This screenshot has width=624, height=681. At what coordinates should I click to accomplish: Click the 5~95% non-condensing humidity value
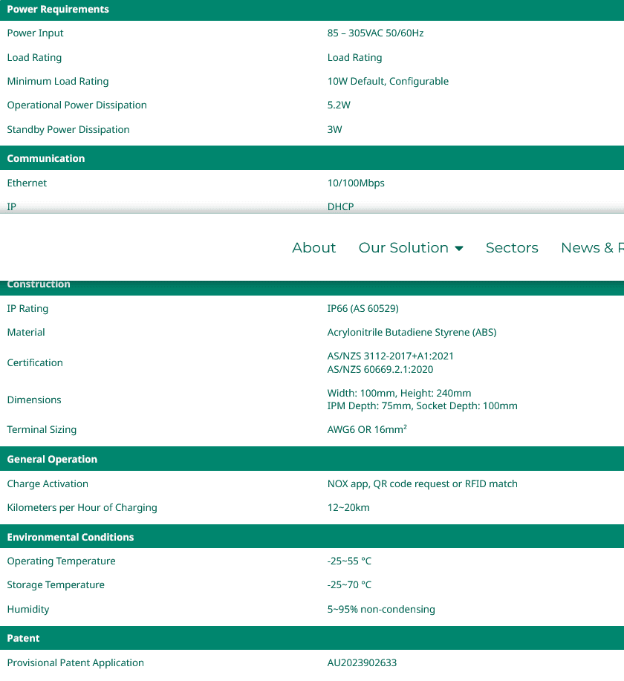(x=381, y=609)
